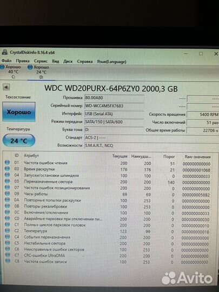Screen dimensions: 219x292
Task: Click the Текущее column header
Action: coord(120,156)
